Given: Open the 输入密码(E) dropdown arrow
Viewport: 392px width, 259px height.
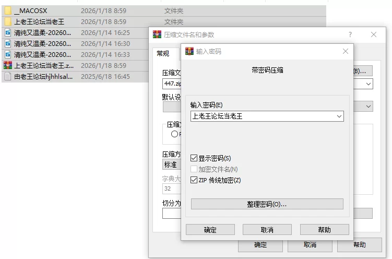Looking at the screenshot, I should tap(339, 116).
